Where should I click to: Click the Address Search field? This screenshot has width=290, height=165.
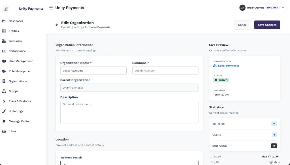coord(129,163)
